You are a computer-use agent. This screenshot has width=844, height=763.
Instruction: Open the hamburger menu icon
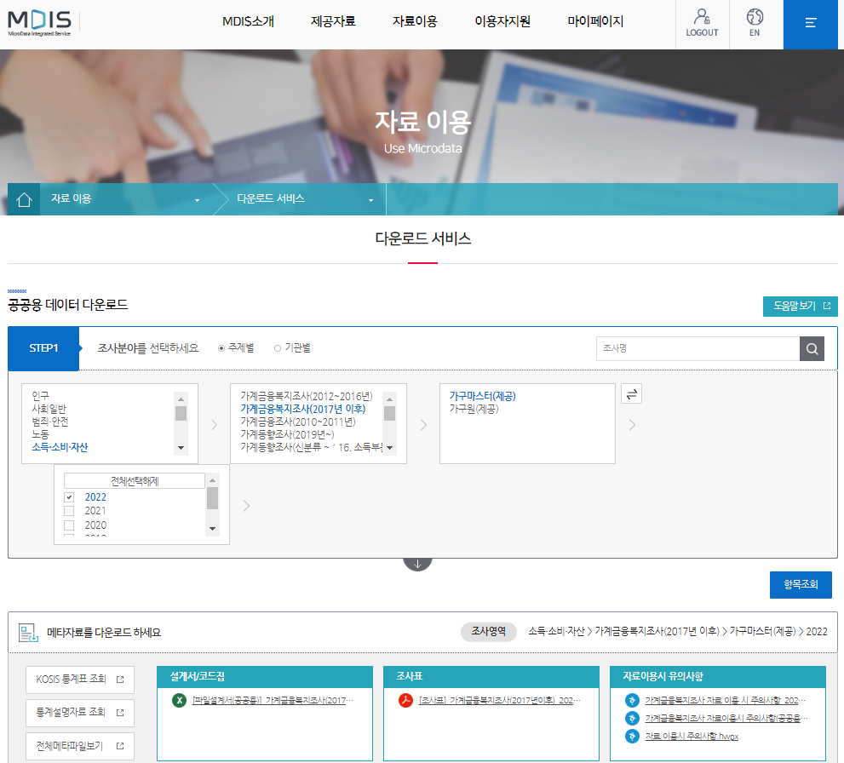click(x=811, y=23)
